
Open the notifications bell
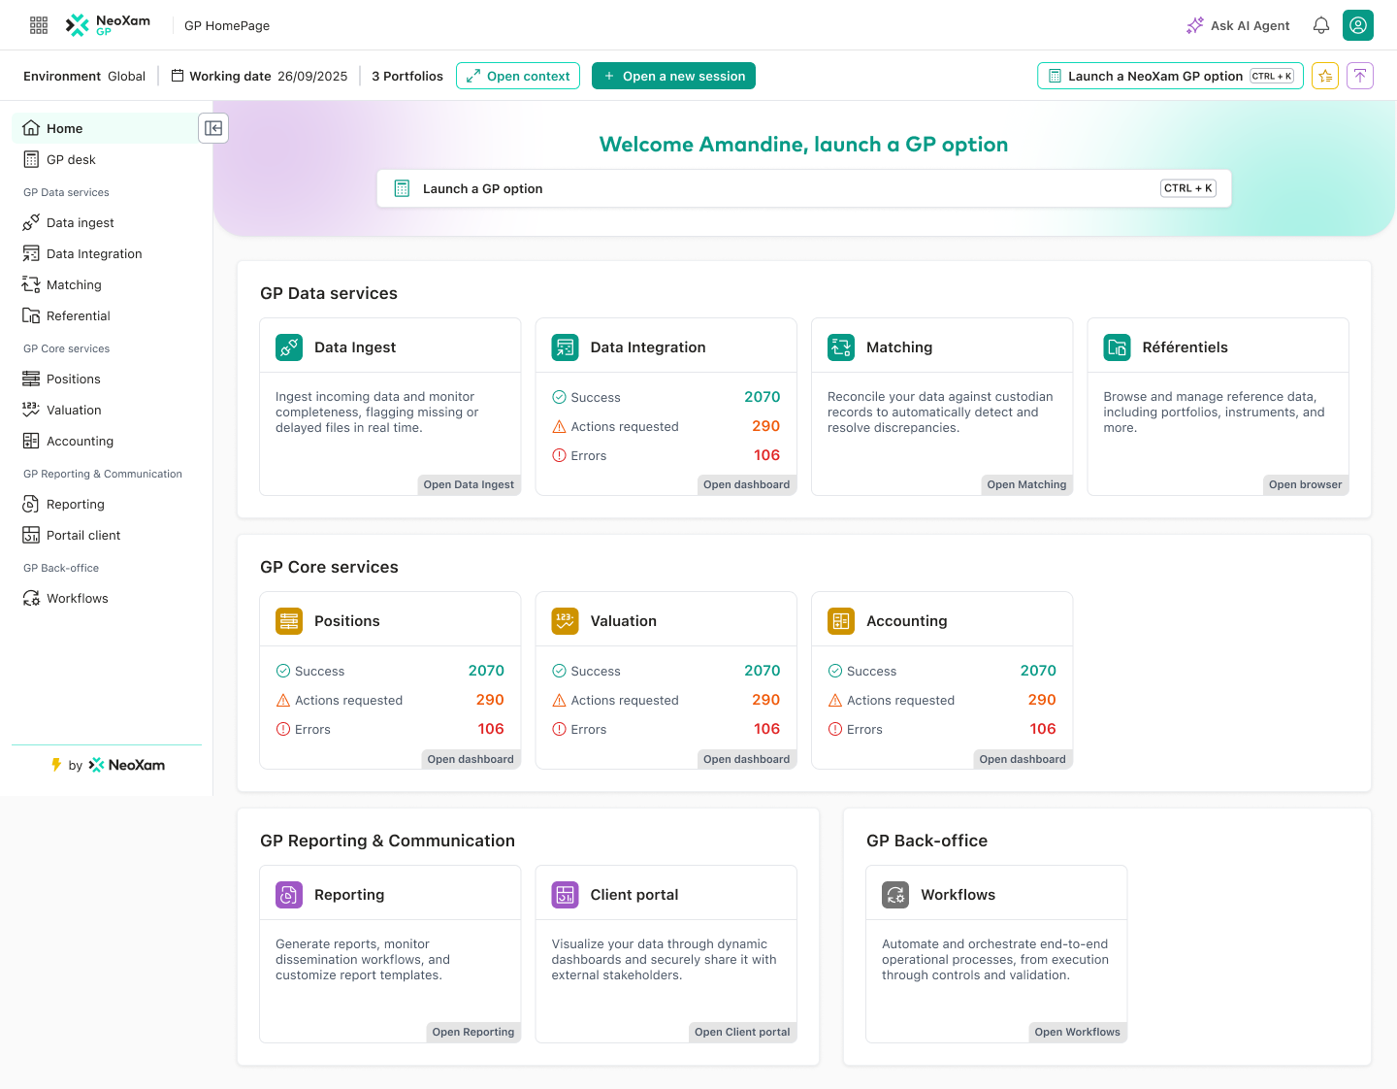pyautogui.click(x=1321, y=25)
